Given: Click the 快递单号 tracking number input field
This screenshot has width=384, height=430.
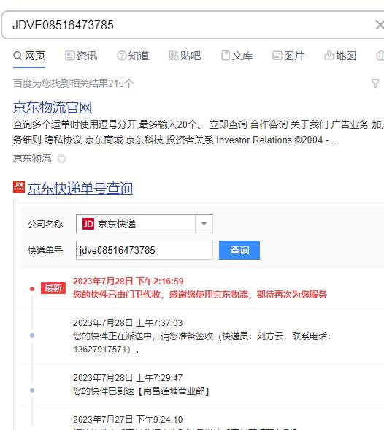Looking at the screenshot, I should (145, 250).
